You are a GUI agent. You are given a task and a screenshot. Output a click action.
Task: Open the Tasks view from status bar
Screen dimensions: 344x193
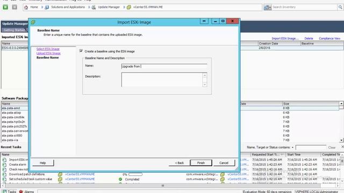10,191
